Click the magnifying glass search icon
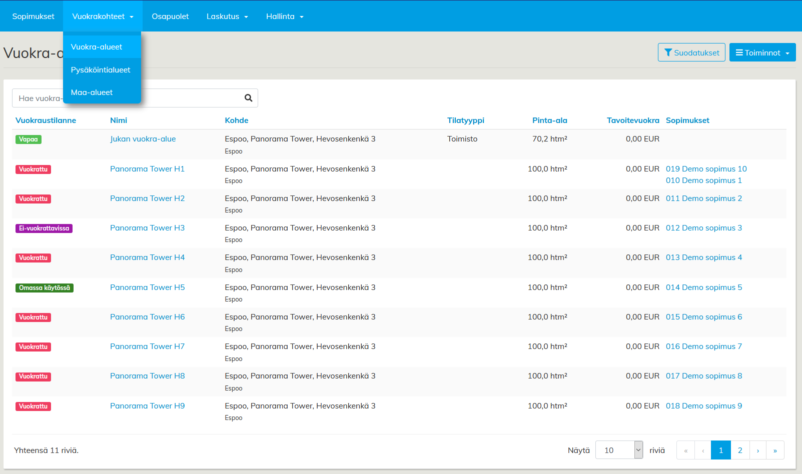802x474 pixels. [248, 98]
